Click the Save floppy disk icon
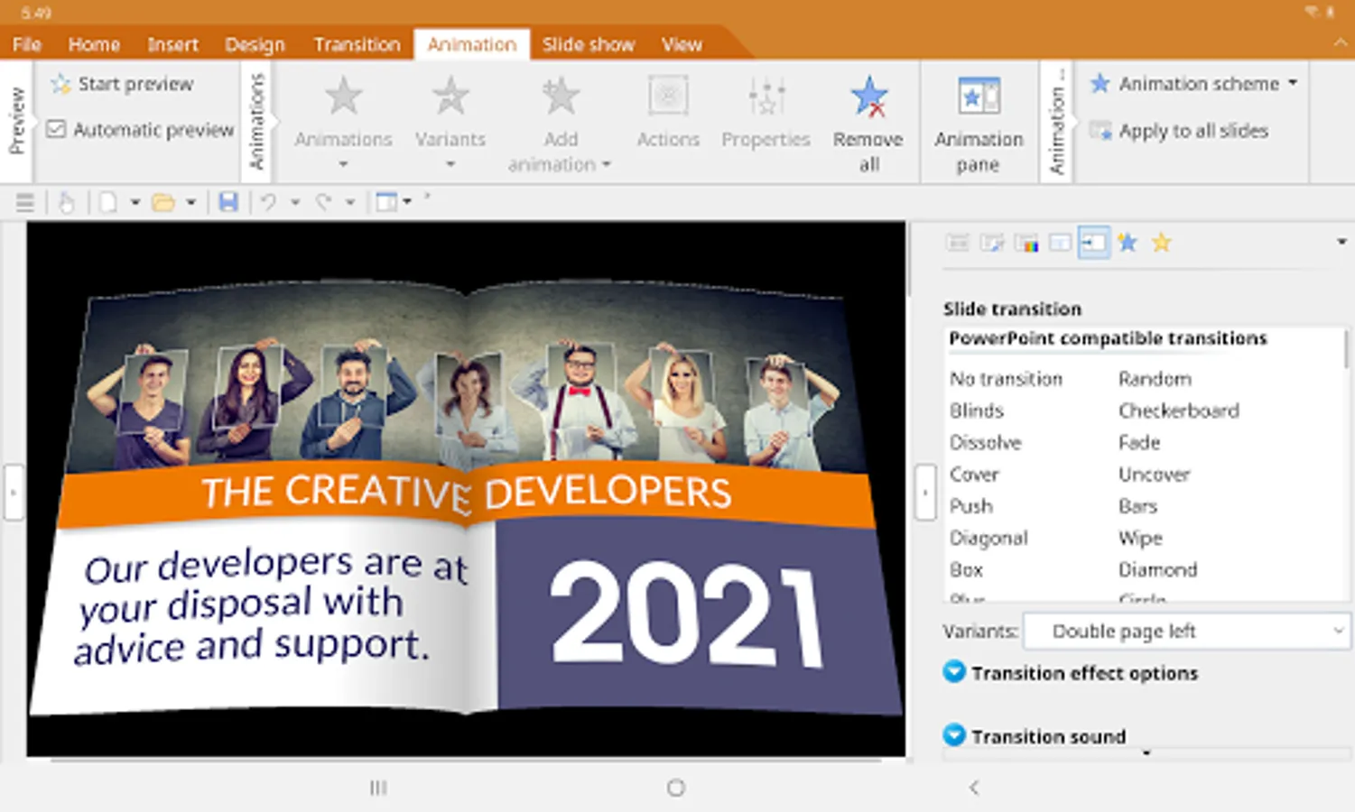The image size is (1355, 812). [228, 202]
